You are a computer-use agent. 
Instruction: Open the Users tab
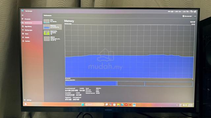(32, 34)
